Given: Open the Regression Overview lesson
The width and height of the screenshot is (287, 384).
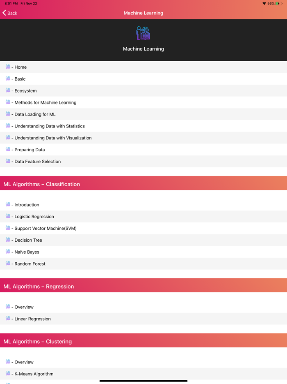Looking at the screenshot, I should [x=143, y=307].
